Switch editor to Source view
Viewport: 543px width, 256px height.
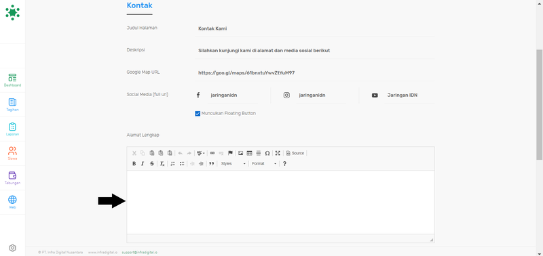pos(295,153)
